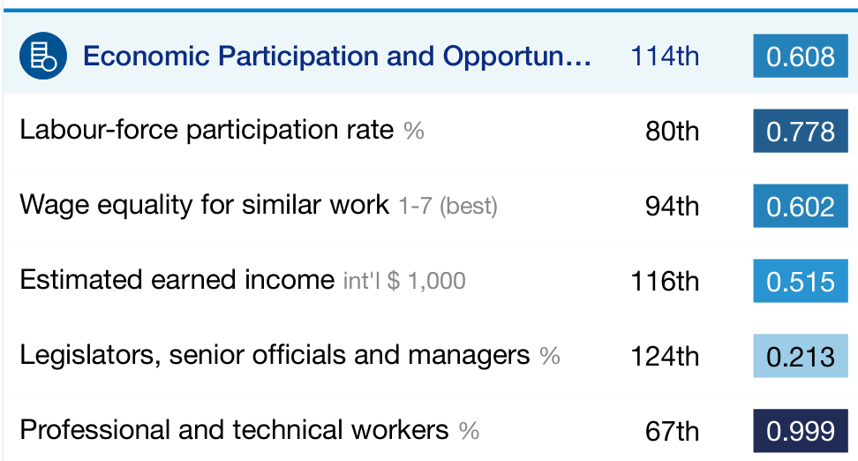Select Legislators, senior officials and managers

275,355
